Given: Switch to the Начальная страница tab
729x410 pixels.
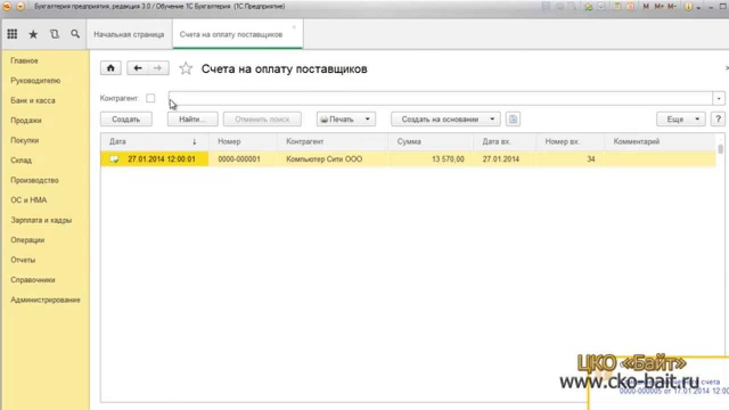Looking at the screenshot, I should [129, 34].
